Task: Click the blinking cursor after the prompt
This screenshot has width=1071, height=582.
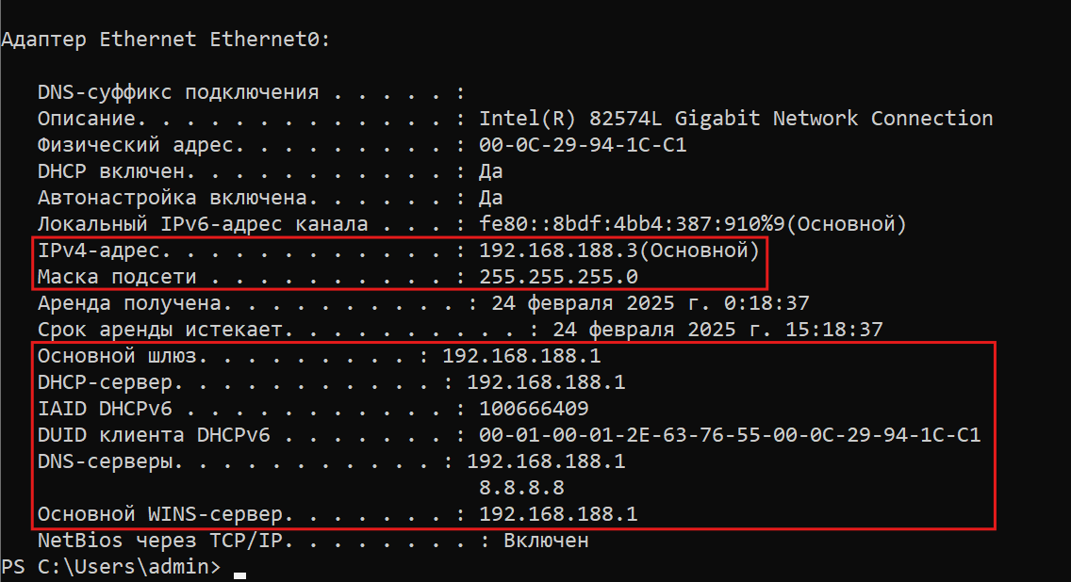Action: point(239,573)
